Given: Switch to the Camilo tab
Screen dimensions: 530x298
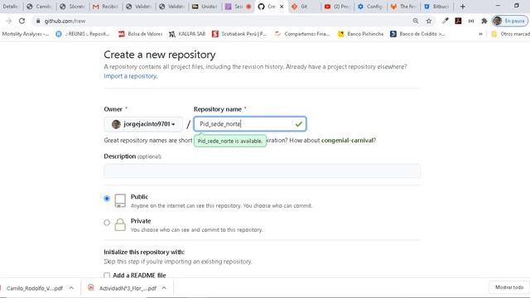Looking at the screenshot, I should [39, 7].
